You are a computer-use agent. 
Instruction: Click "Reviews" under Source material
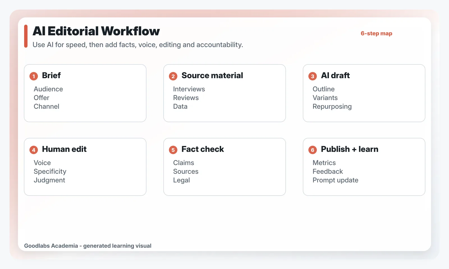tap(186, 98)
